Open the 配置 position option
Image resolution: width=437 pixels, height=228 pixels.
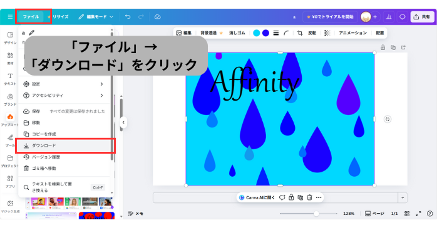pos(380,33)
